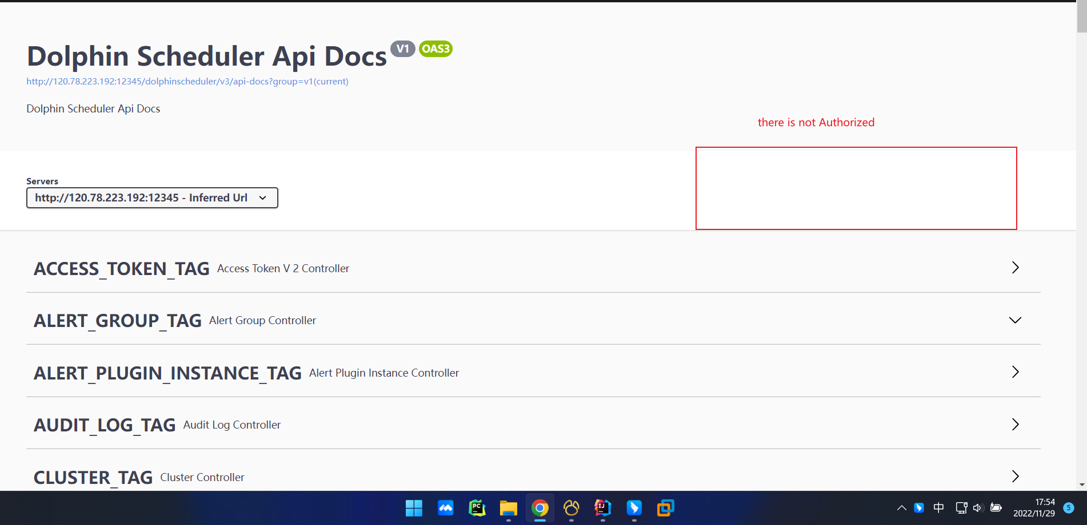Click the 'Audit Log Controller' description

click(232, 425)
